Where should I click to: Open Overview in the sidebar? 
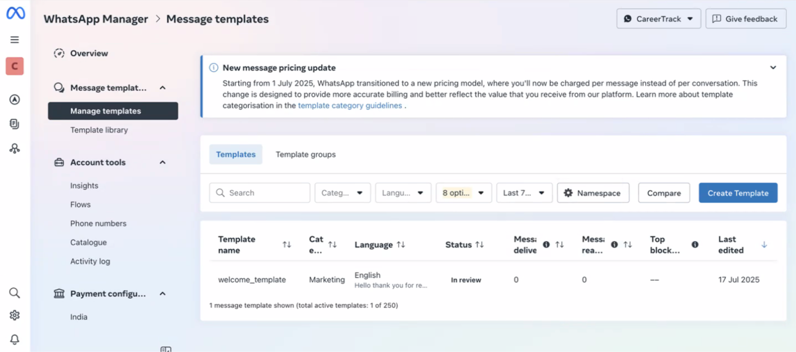89,53
